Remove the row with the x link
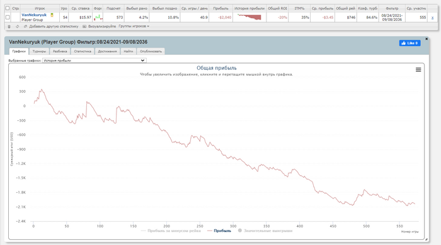This screenshot has width=441, height=245. point(432,18)
